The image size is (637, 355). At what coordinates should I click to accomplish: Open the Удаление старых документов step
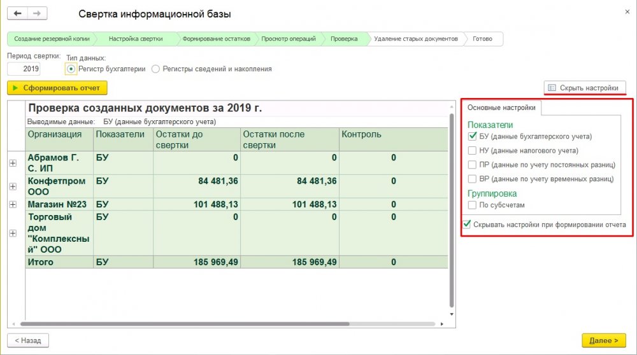click(x=415, y=39)
